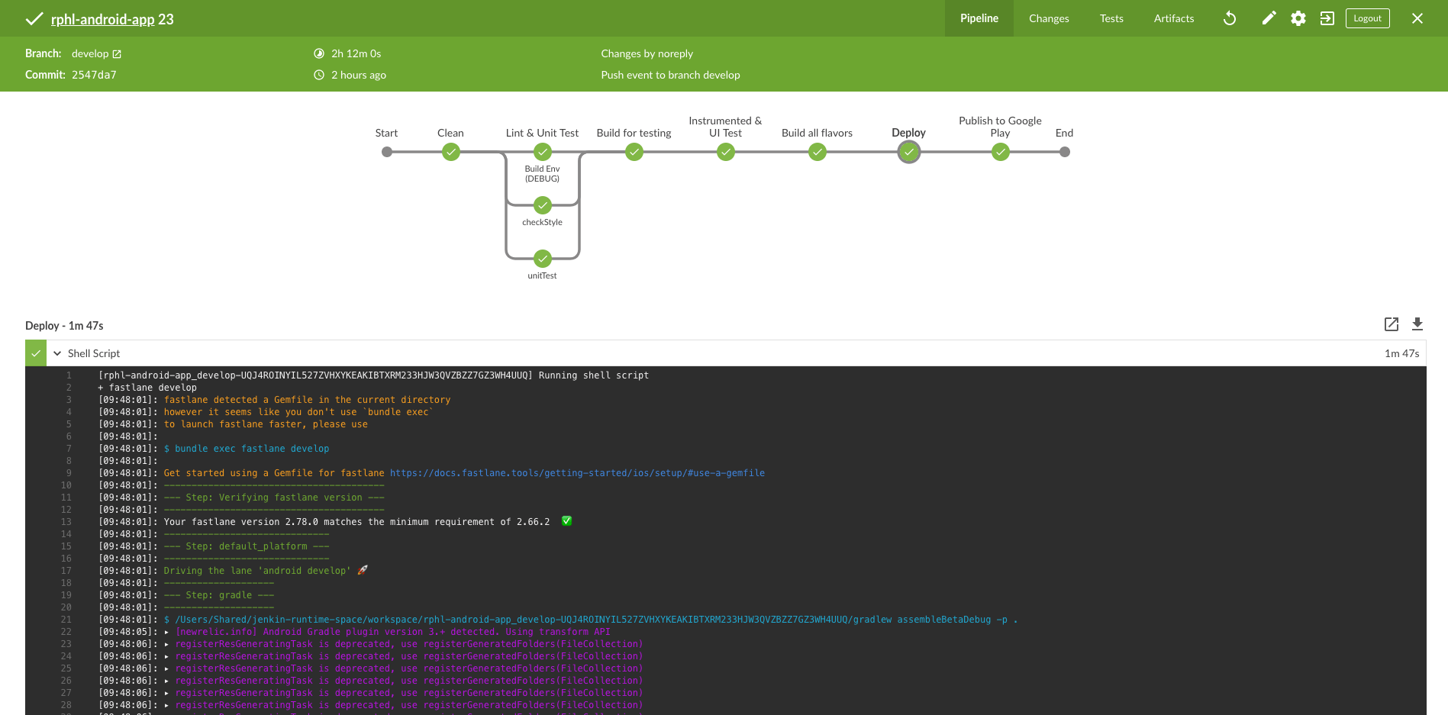Open log in new window icon

[x=1392, y=324]
